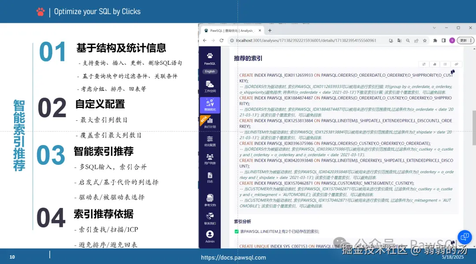Click the page vertical scrollbar thumb

[474, 128]
